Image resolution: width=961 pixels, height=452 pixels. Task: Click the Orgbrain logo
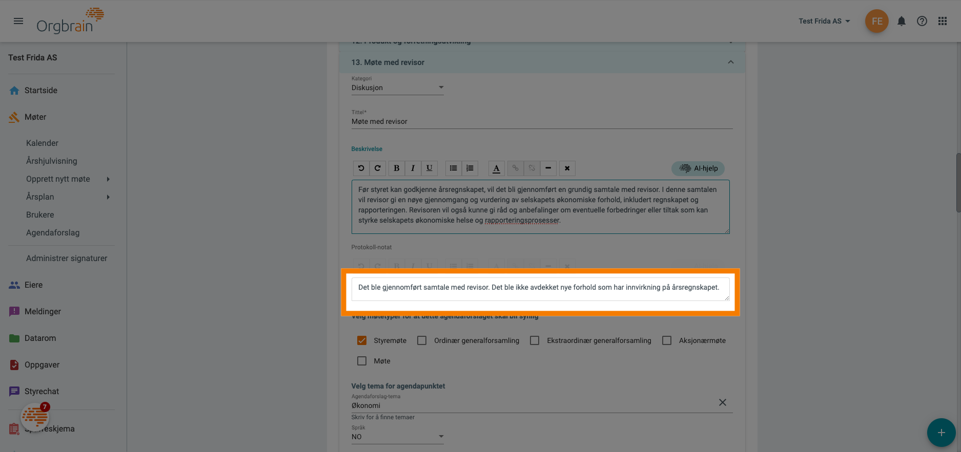pos(70,20)
